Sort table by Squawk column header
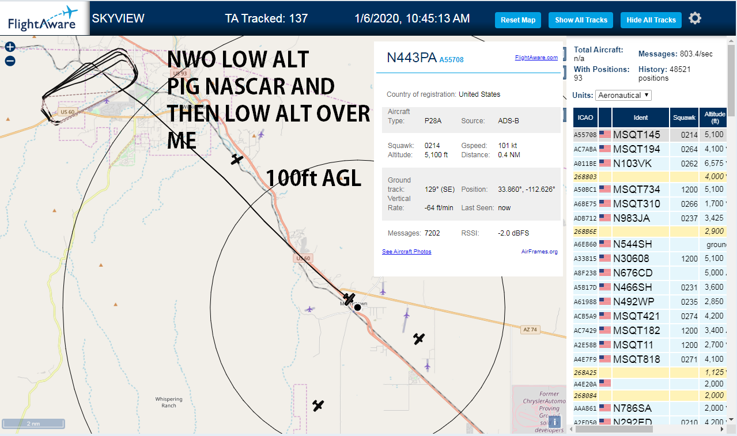Screen dimensions: 737x436 click(684, 117)
